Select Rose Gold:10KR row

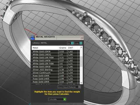click(56, 76)
